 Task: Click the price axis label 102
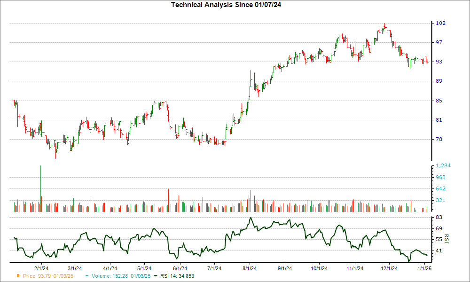pos(440,23)
